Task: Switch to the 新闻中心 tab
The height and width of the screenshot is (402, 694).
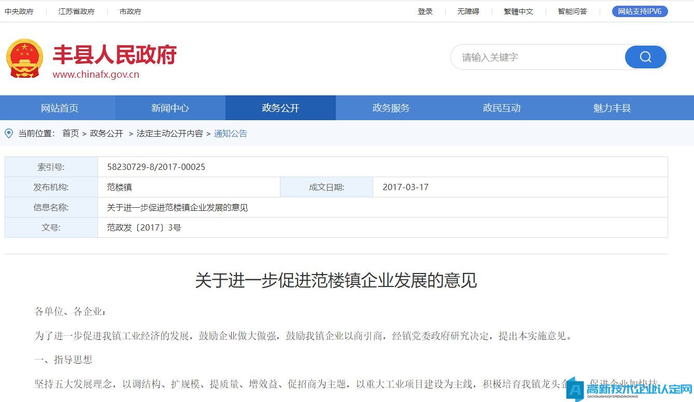Action: click(x=170, y=108)
